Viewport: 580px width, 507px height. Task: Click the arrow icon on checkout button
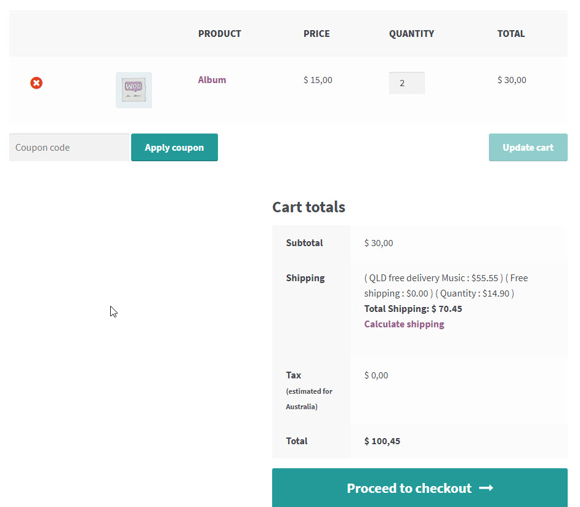coord(487,488)
